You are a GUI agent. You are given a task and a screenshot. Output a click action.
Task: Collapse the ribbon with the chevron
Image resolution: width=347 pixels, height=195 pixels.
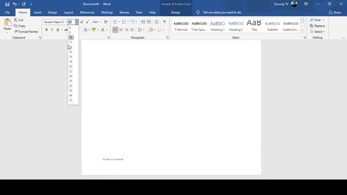(x=343, y=38)
